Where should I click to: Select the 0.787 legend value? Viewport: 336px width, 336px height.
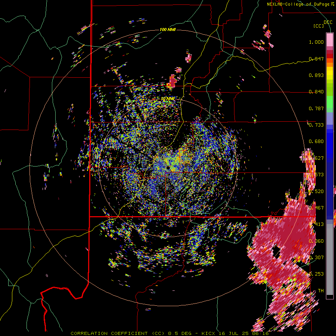coord(316,108)
